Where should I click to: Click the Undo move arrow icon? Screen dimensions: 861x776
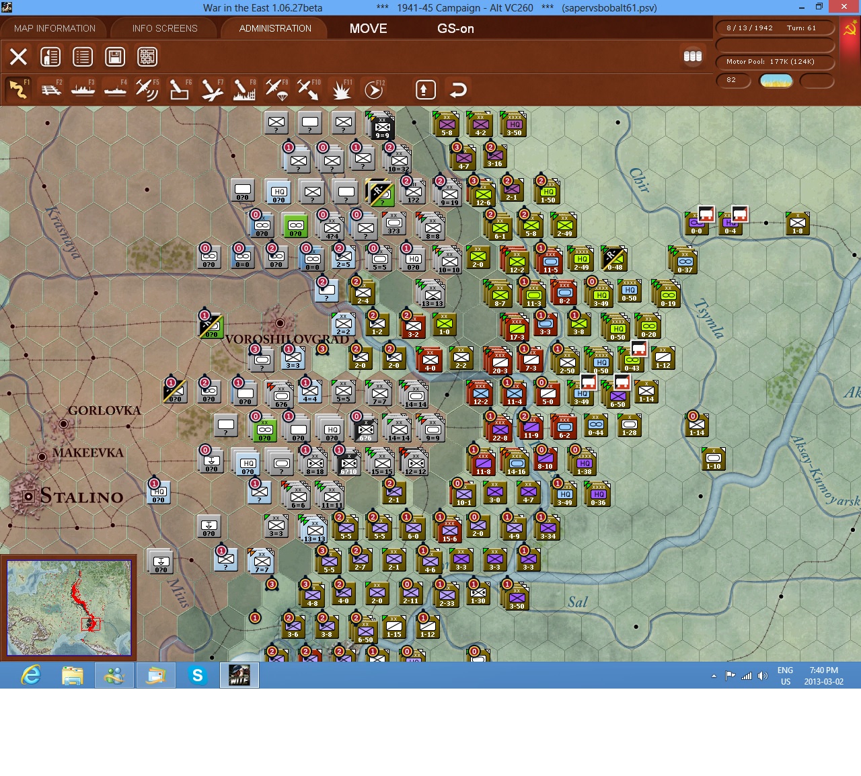458,89
